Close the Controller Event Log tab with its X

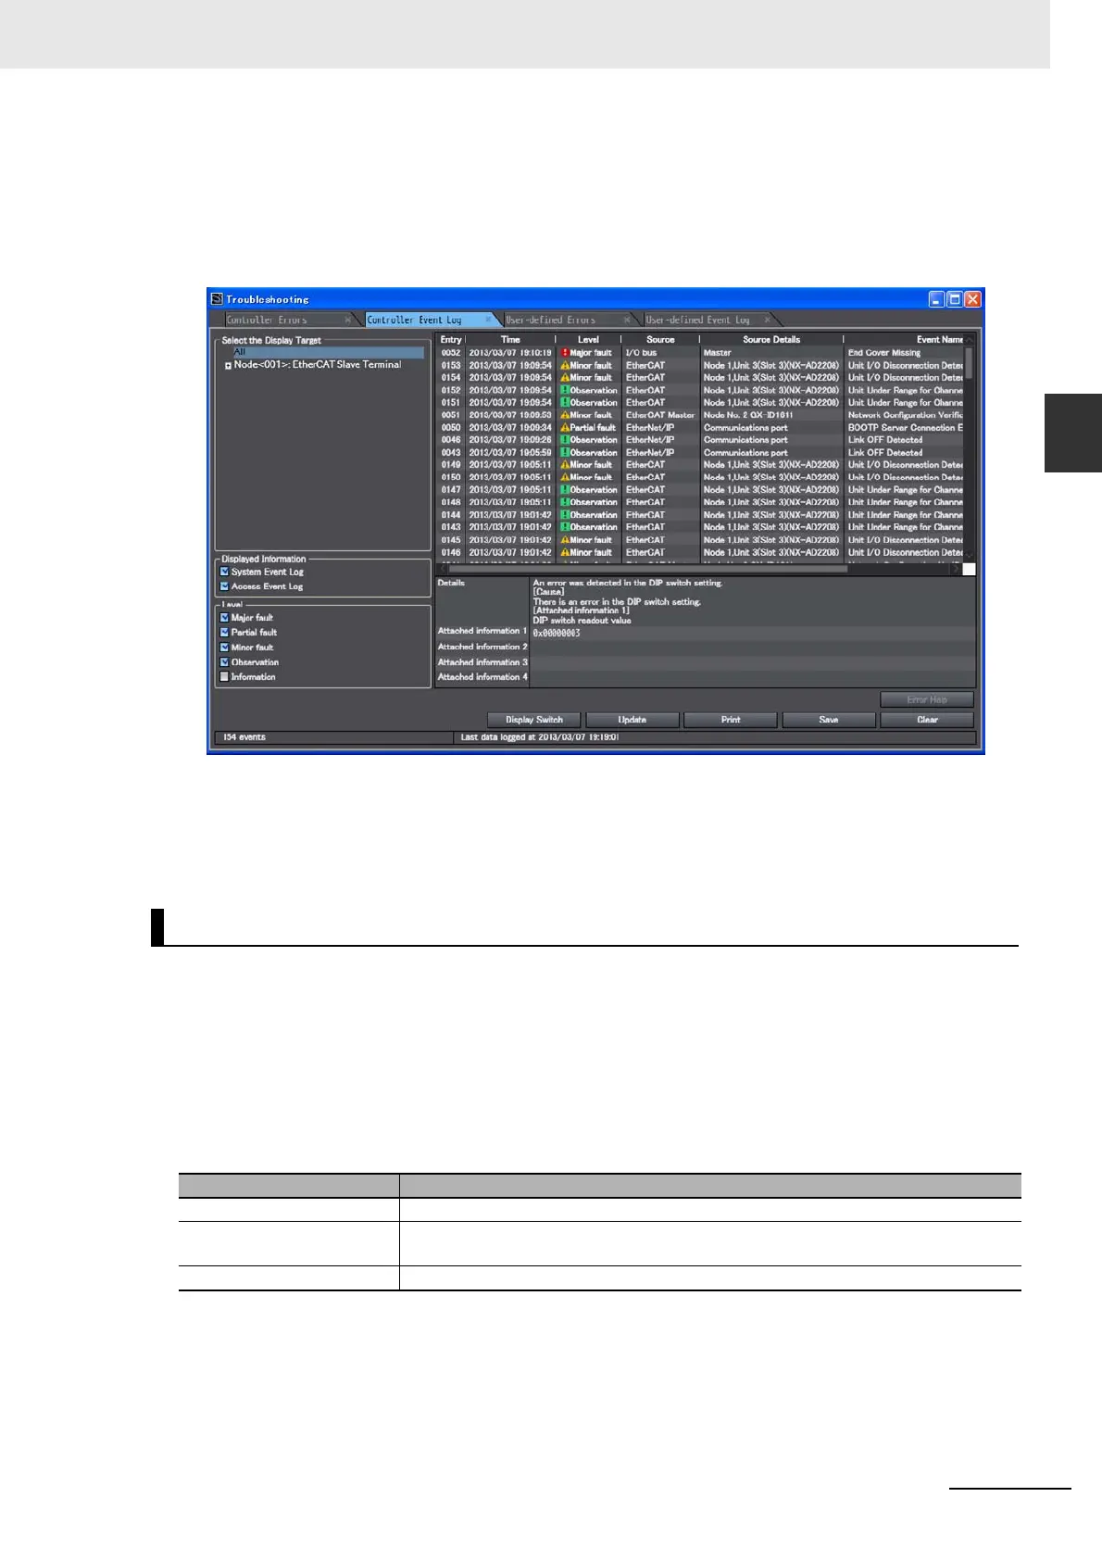point(488,320)
